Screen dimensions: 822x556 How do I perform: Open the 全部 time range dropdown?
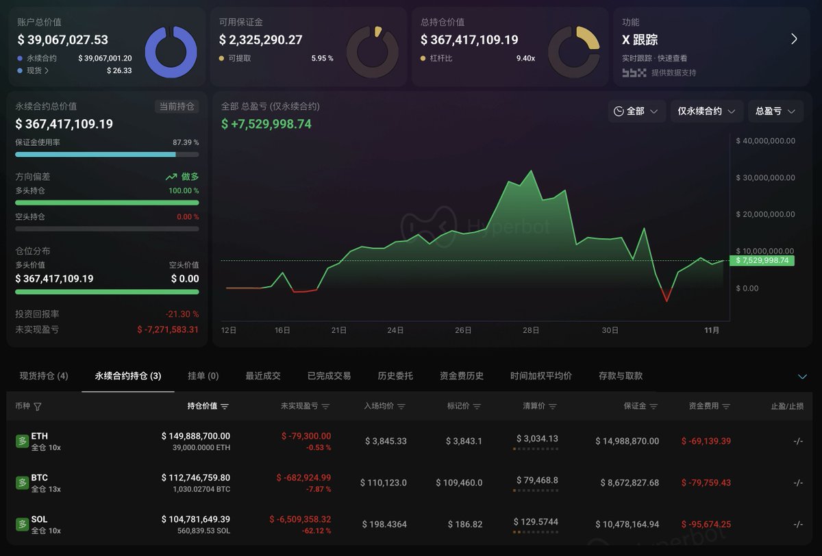(x=636, y=111)
